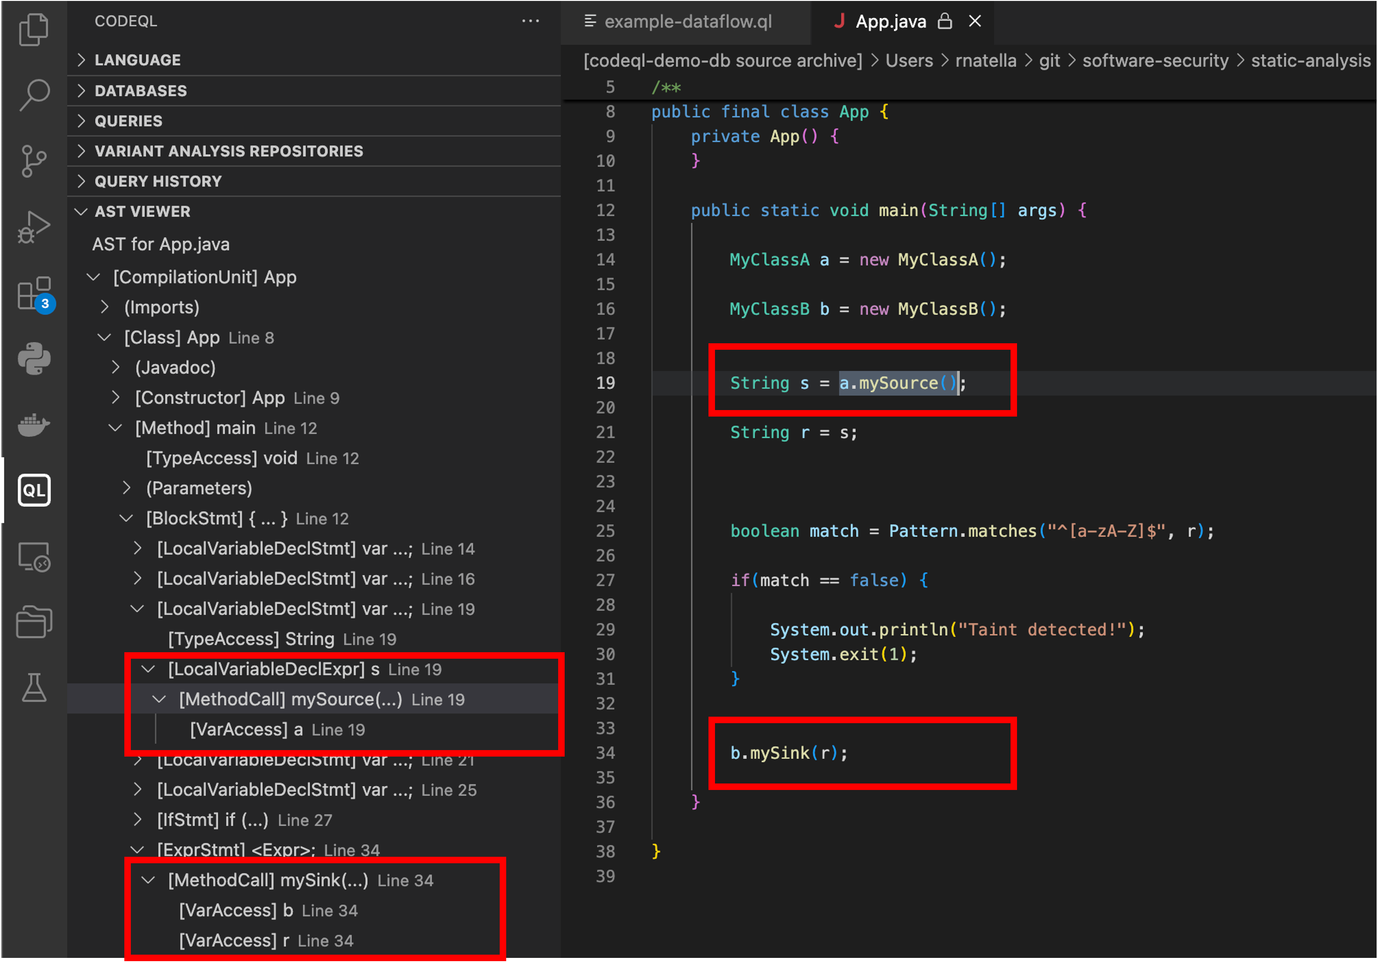Open the Run and Debug view
The image size is (1378, 963).
(33, 227)
